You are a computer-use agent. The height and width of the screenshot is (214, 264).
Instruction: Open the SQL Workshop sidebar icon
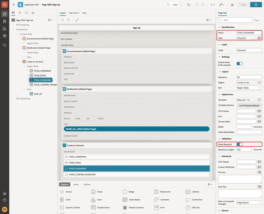[5, 21]
